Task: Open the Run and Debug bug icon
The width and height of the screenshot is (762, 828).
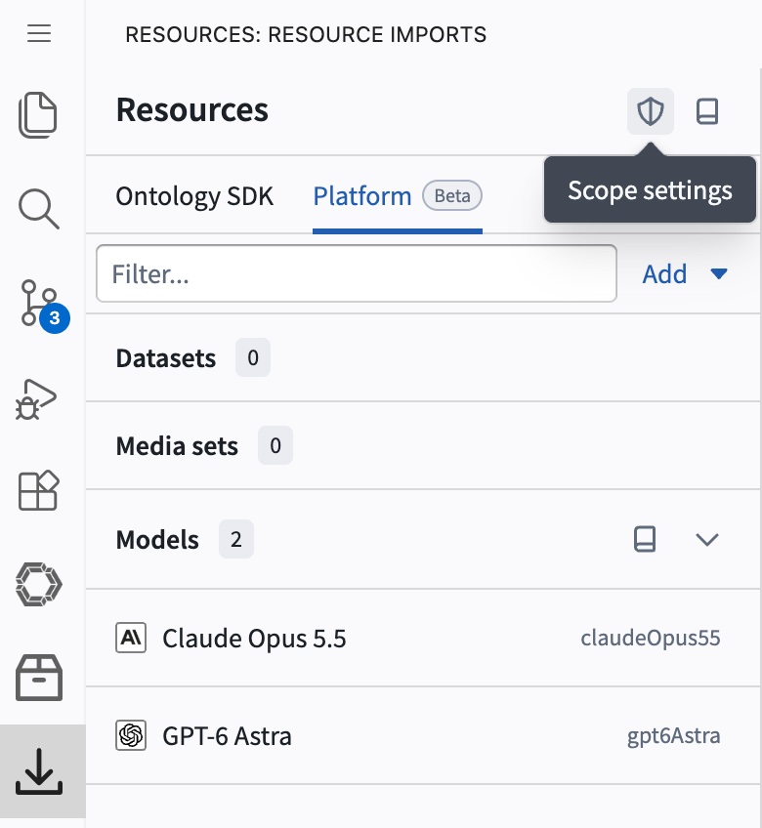Action: pos(36,399)
